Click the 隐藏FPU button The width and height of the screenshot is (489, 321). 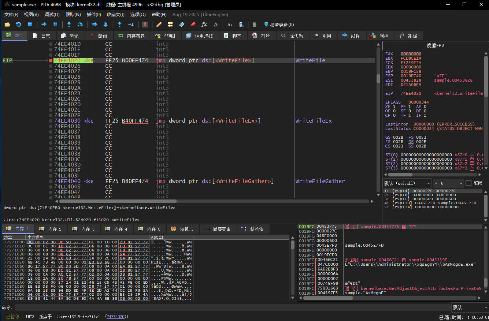tap(436, 46)
